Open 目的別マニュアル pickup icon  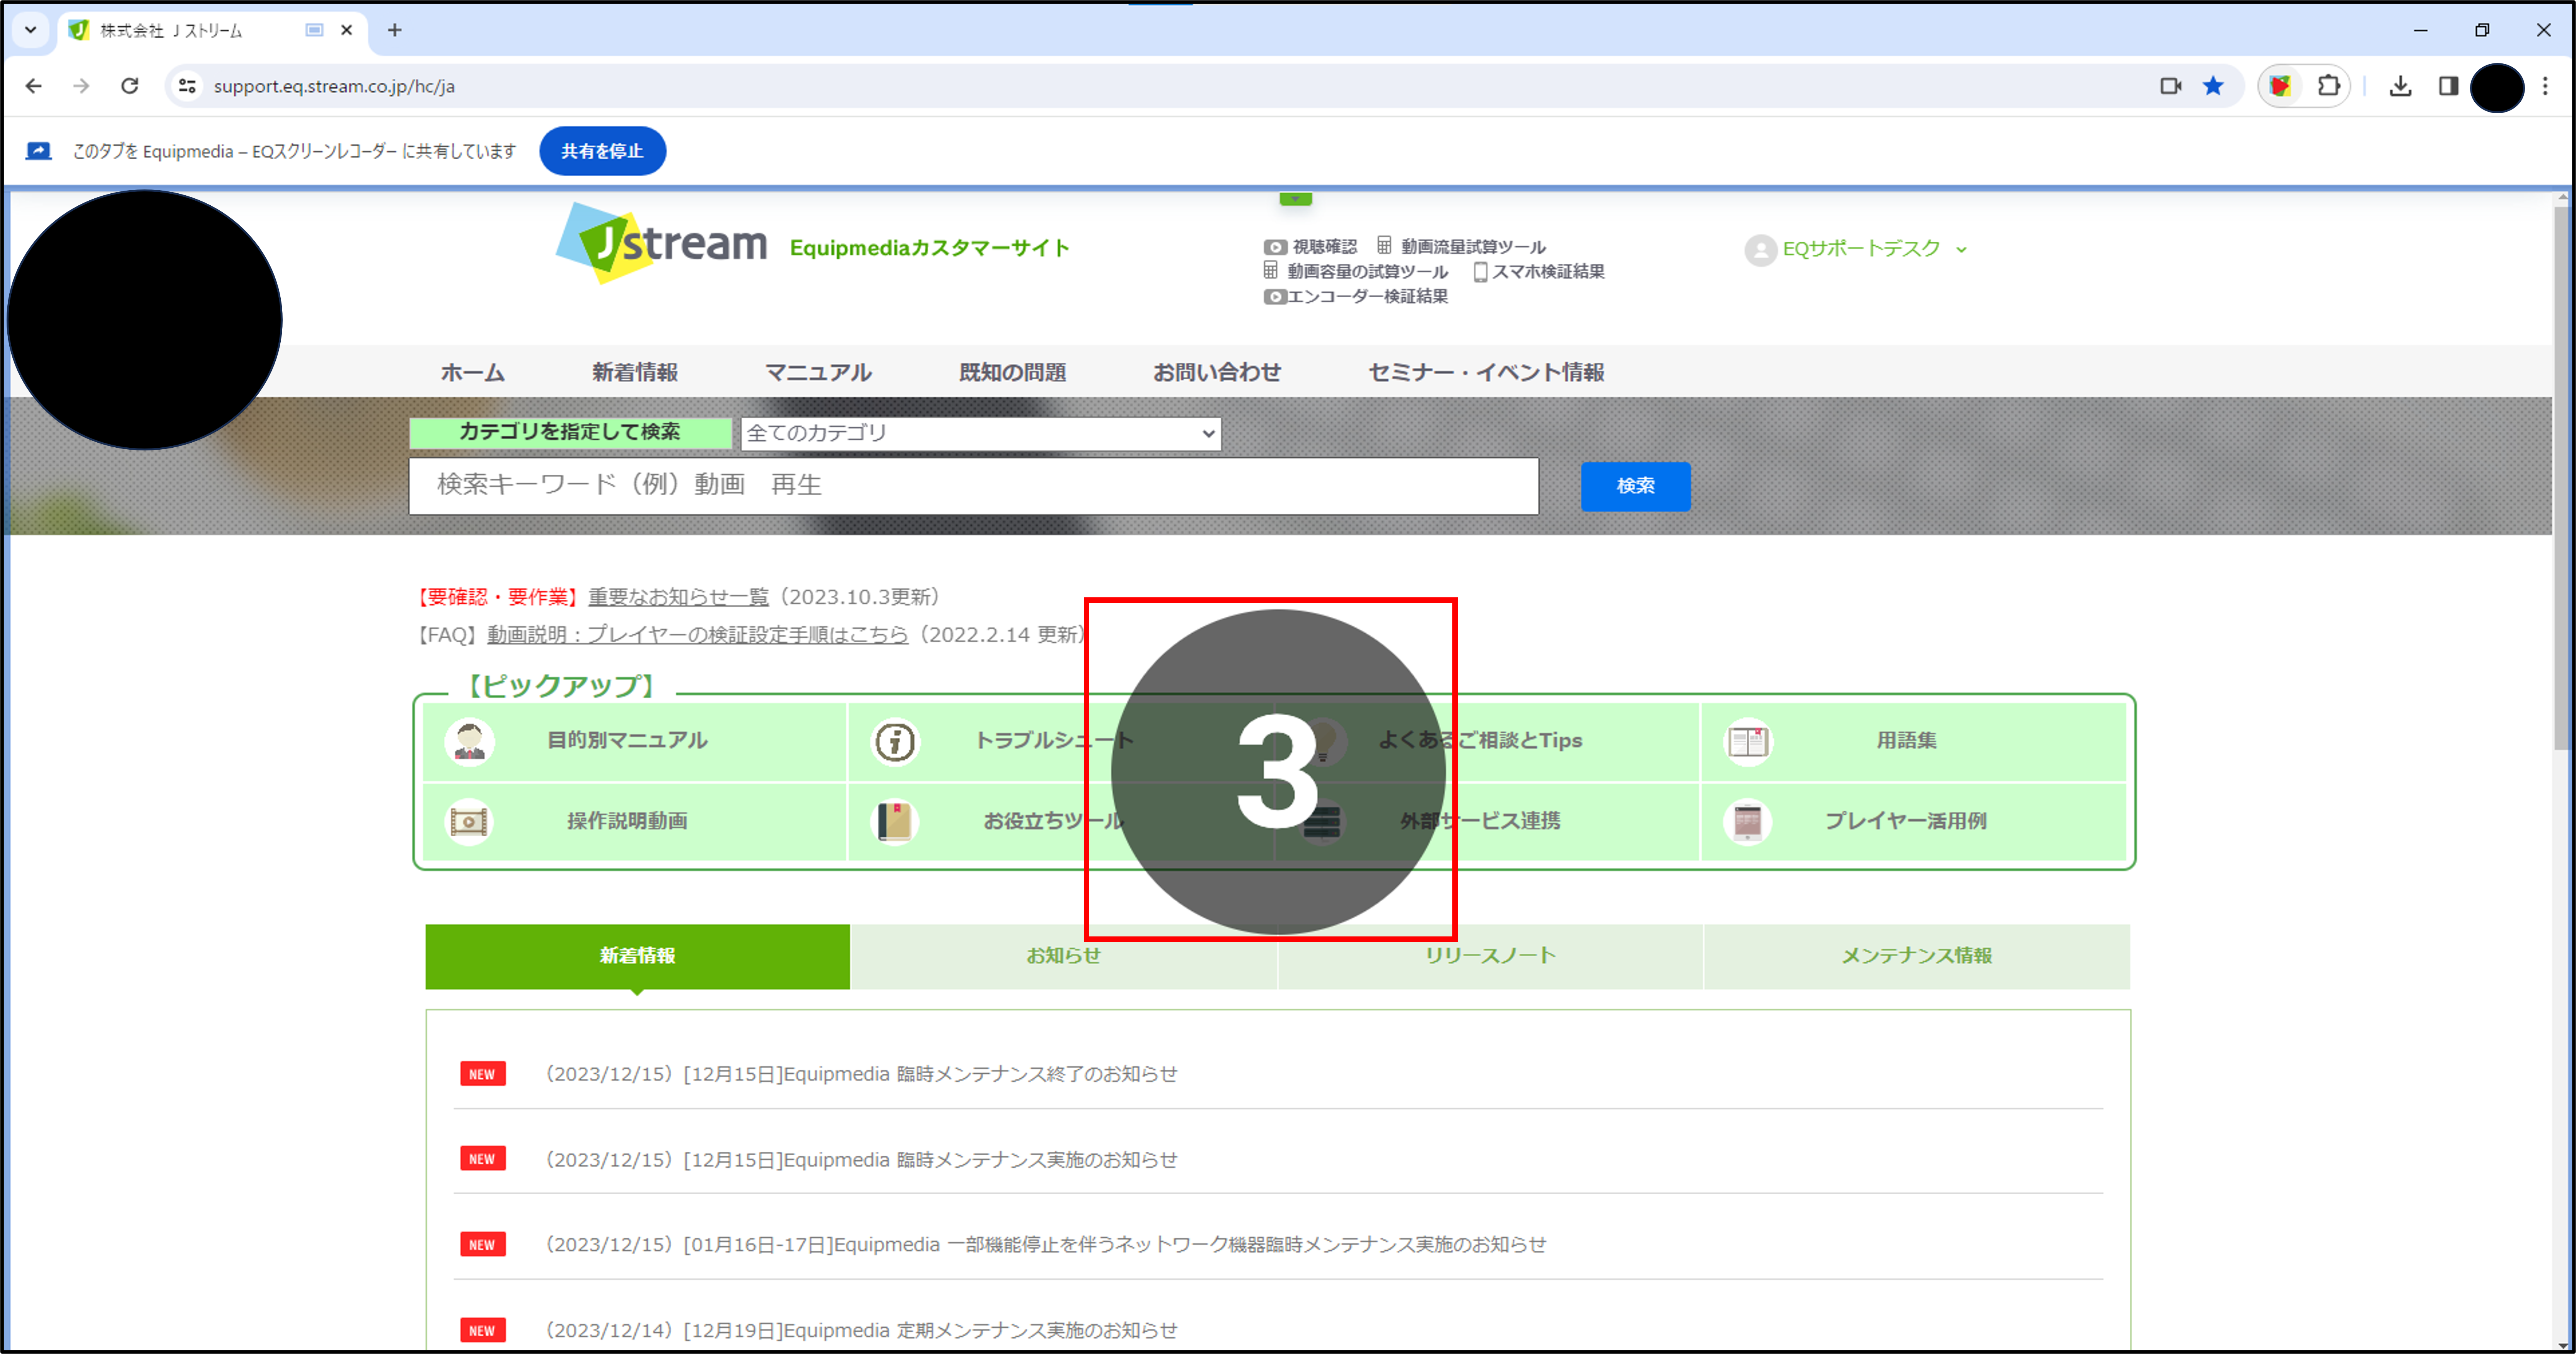pyautogui.click(x=469, y=741)
